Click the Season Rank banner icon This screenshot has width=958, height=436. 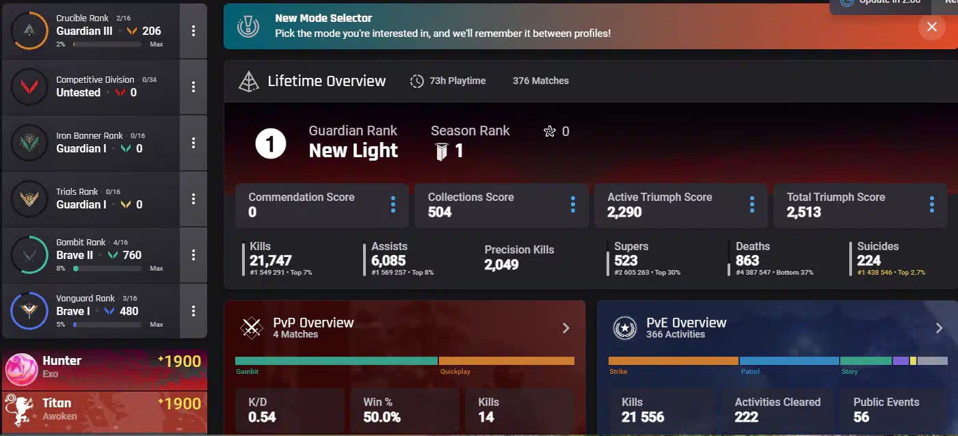(x=441, y=152)
